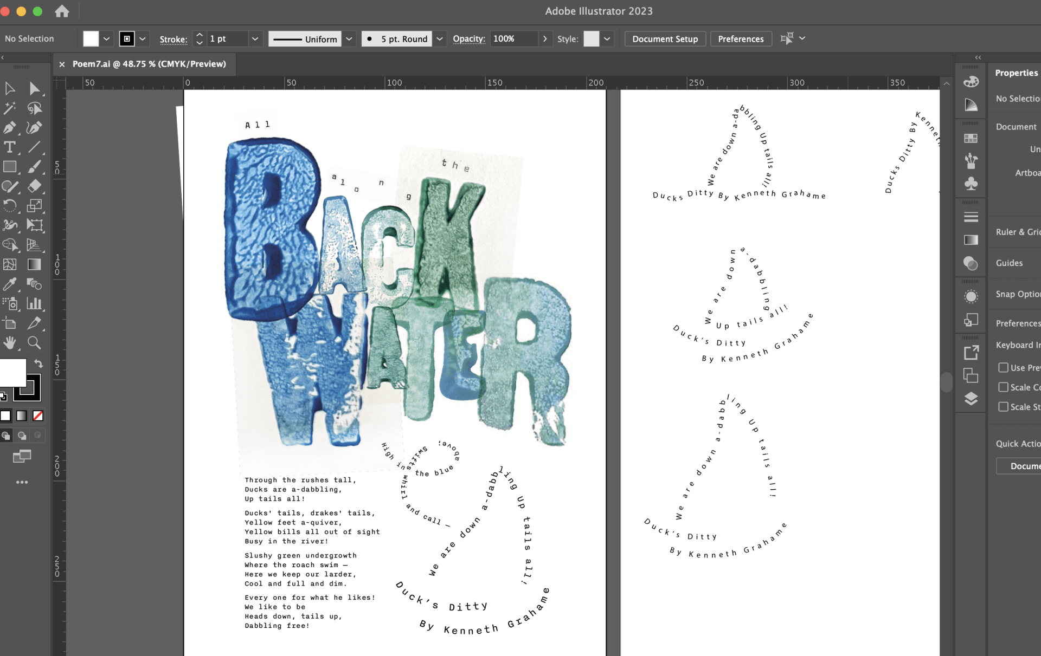This screenshot has width=1041, height=656.
Task: Swap fill and stroke colors
Action: tap(38, 363)
